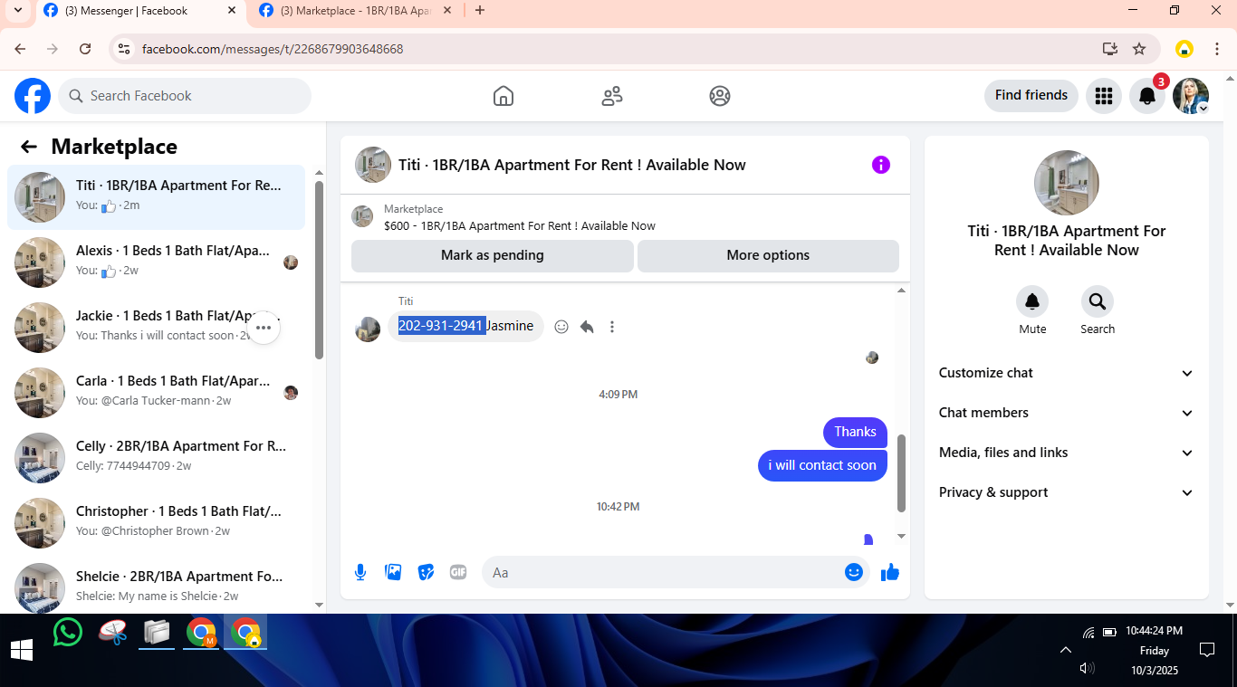The image size is (1237, 687).
Task: Send a thumbs-up like in chat
Action: 890,572
